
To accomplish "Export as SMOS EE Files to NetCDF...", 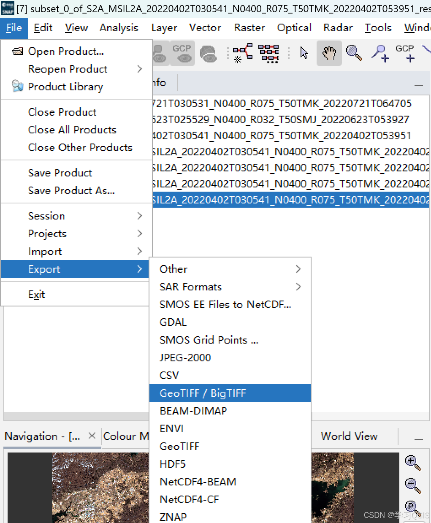I will click(x=230, y=304).
